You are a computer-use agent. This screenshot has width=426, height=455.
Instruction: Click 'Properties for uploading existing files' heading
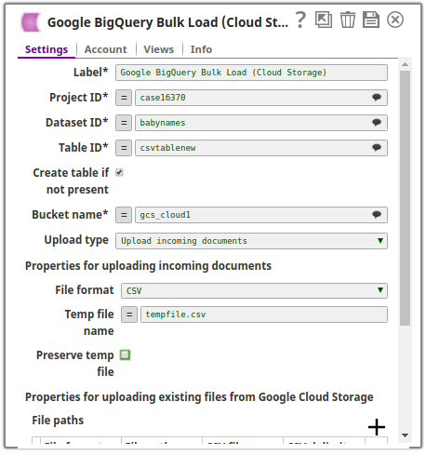199,397
